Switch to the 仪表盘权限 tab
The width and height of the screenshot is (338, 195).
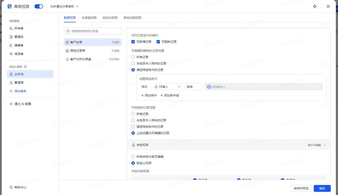click(89, 17)
